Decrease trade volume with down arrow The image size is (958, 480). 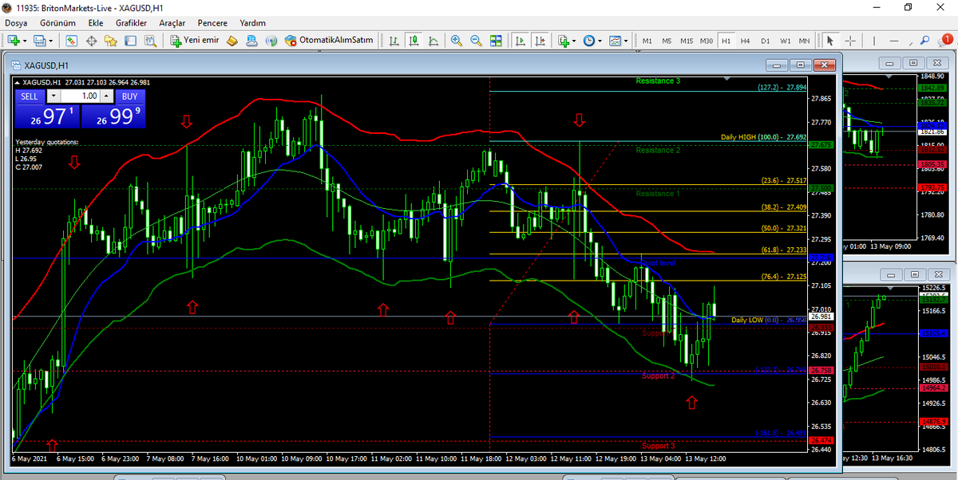(53, 96)
